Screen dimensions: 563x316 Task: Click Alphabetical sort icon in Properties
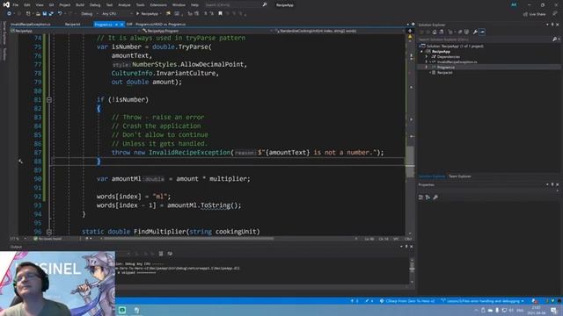tap(428, 197)
